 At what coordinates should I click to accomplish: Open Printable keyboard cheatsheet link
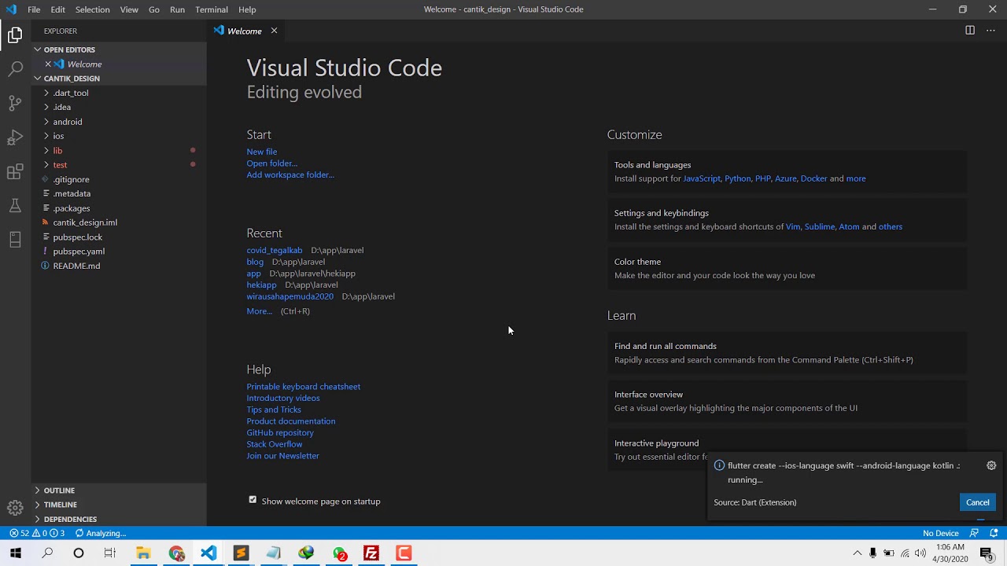coord(304,387)
